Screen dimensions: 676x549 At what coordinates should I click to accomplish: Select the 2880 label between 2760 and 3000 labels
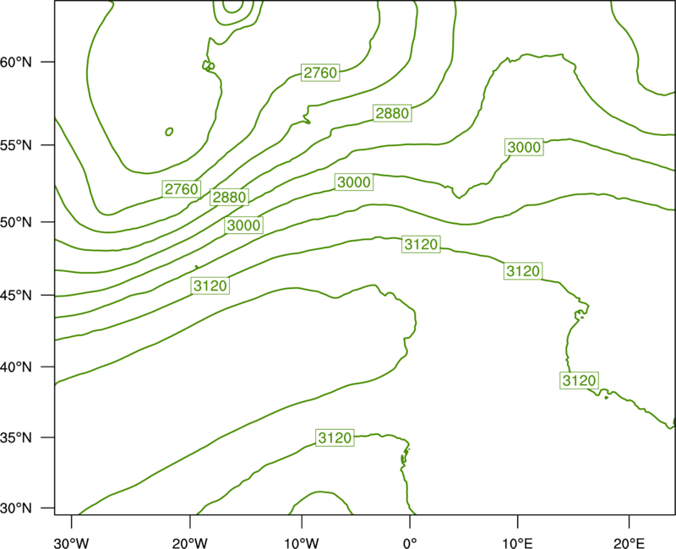[x=230, y=197]
